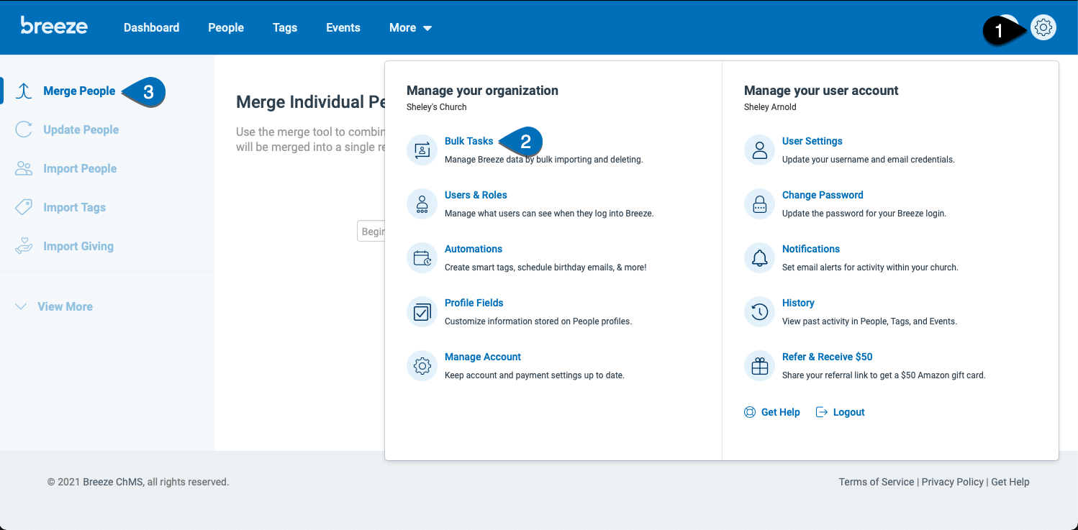Image resolution: width=1078 pixels, height=530 pixels.
Task: Click the Breeze logo
Action: click(54, 26)
